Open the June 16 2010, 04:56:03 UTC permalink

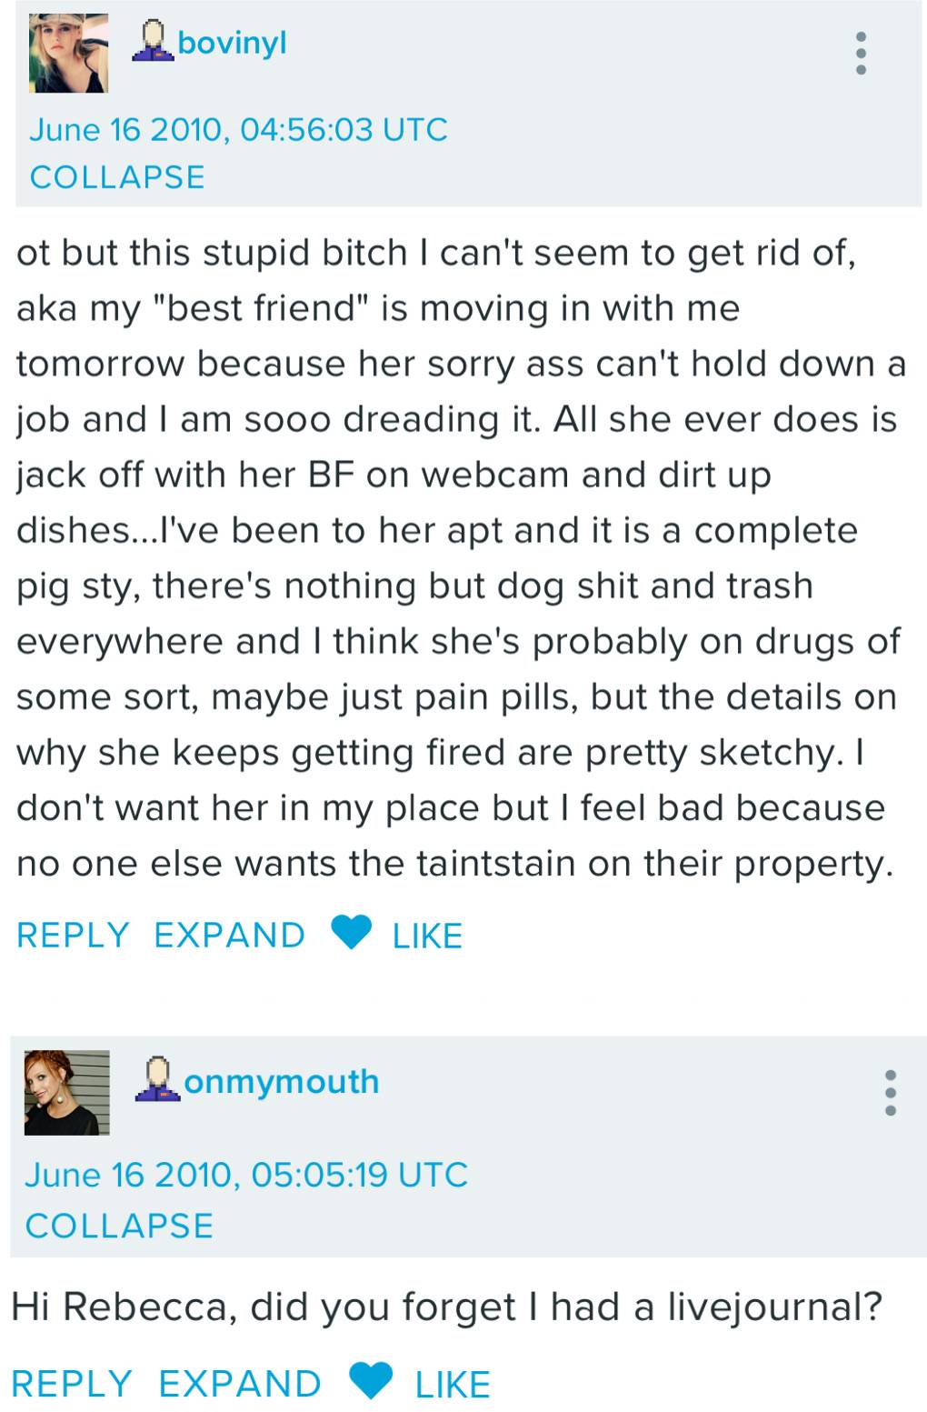(x=239, y=129)
